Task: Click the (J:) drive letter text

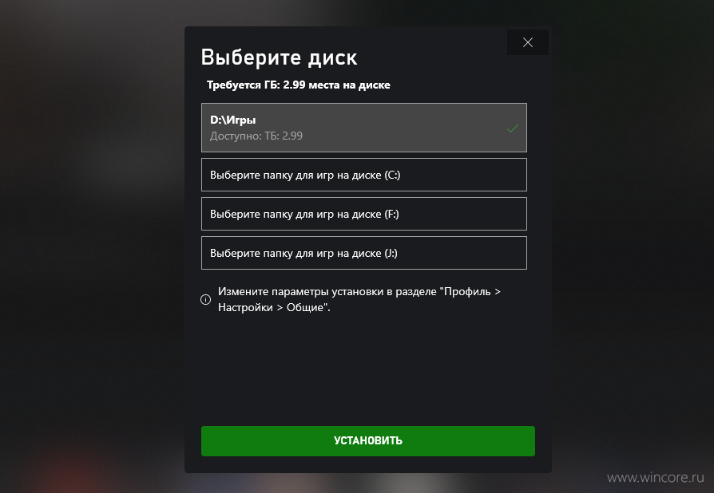Action: 391,254
